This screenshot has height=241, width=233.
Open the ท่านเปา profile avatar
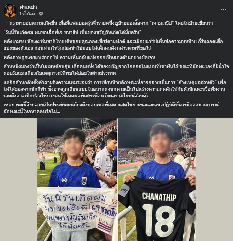pyautogui.click(x=10, y=10)
